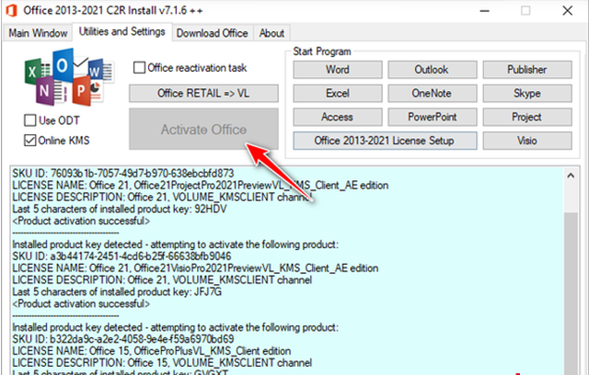Open the About tab

271,33
